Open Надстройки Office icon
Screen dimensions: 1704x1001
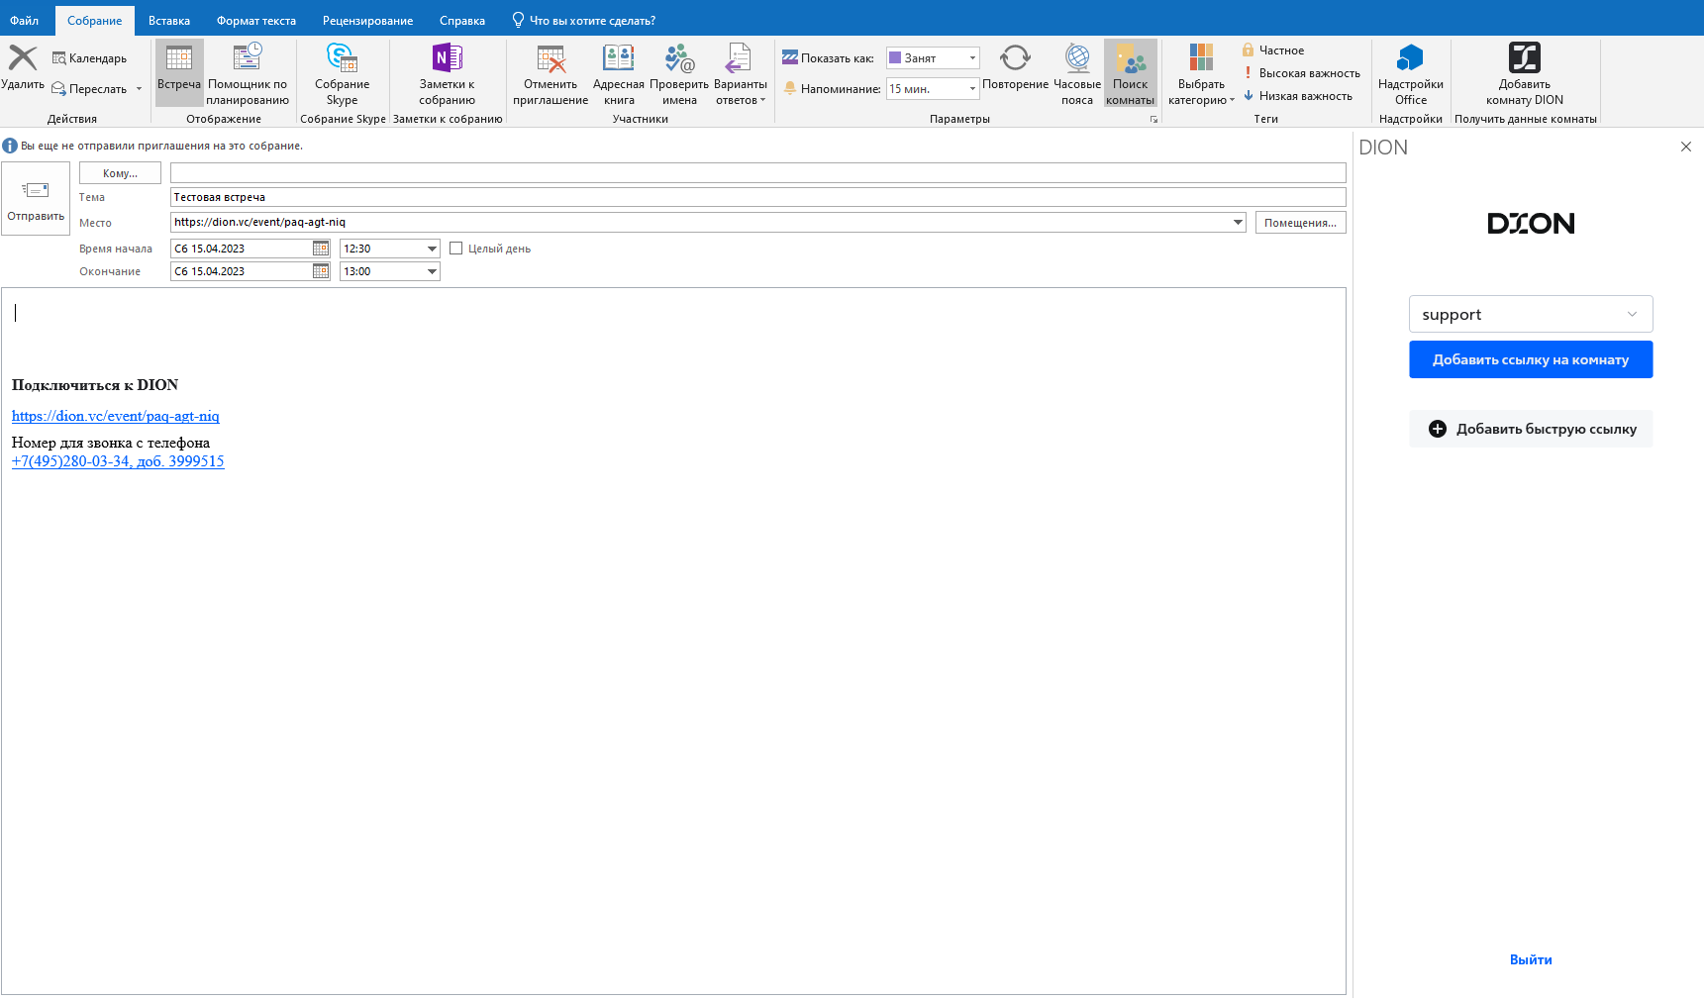[x=1411, y=73]
